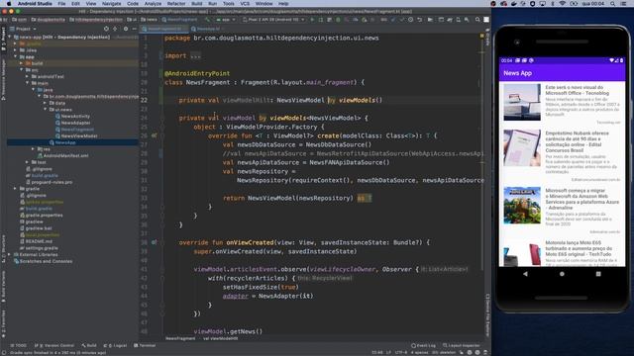Open the VCS menu
This screenshot has width=634, height=356.
245,4
